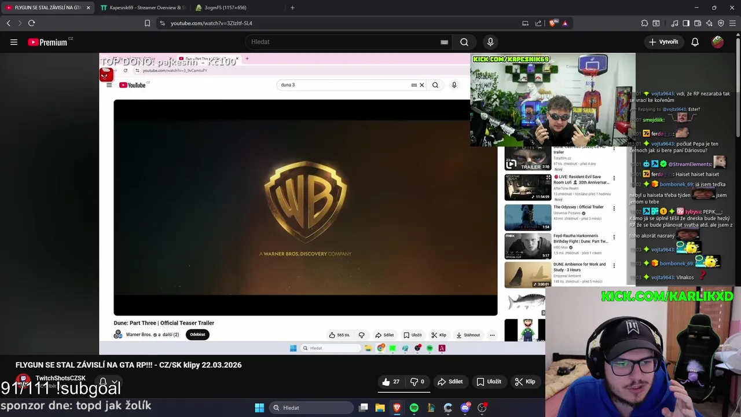
Task: Start voice search with the microphone icon
Action: click(490, 42)
